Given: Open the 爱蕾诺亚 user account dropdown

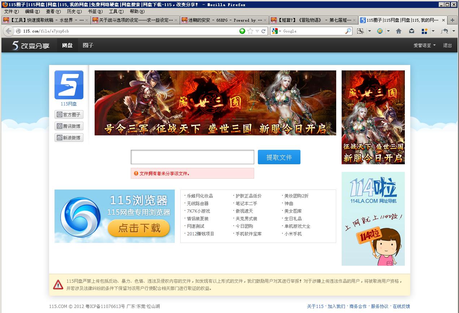Looking at the screenshot, I should [x=424, y=45].
